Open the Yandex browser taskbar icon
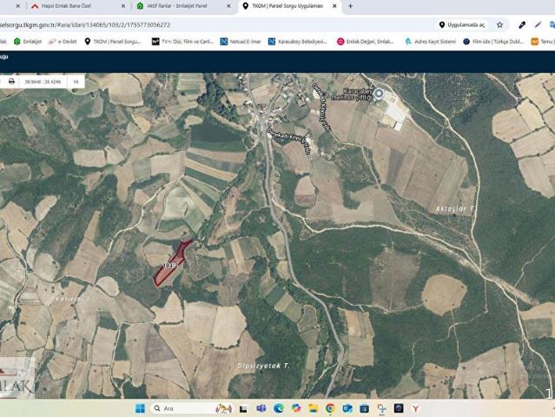Image resolution: width=555 pixels, height=417 pixels. [415, 408]
